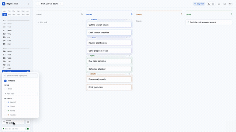Select Dec in the month picker
The image size is (236, 132).
(x=28, y=15)
